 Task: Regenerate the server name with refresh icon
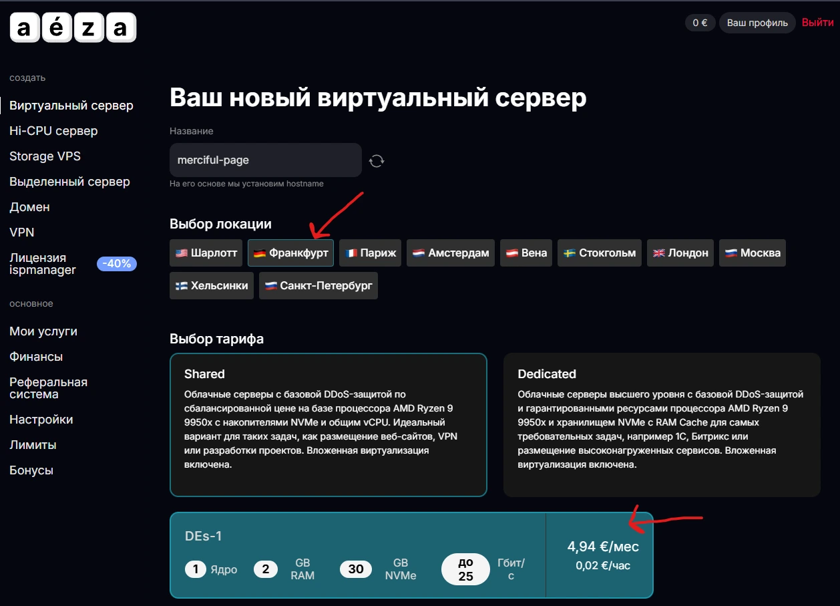pyautogui.click(x=377, y=160)
